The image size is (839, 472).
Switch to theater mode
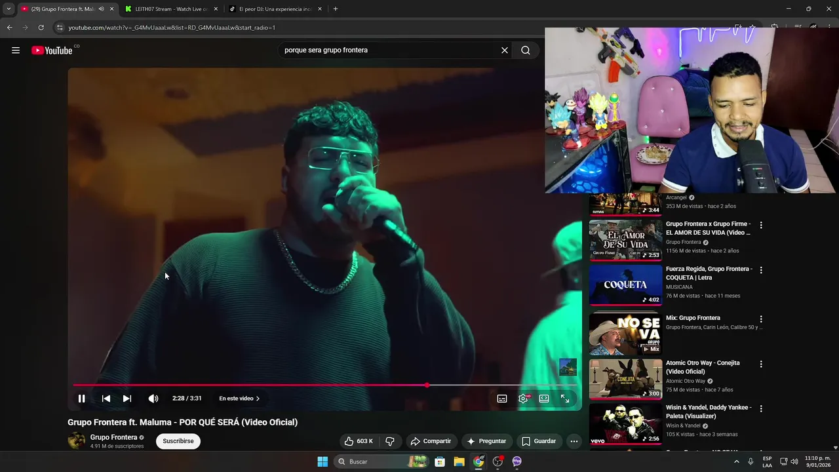click(544, 399)
